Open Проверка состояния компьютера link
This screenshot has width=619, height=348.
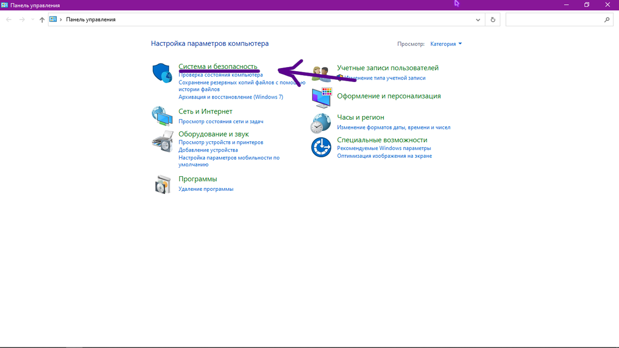pyautogui.click(x=221, y=75)
